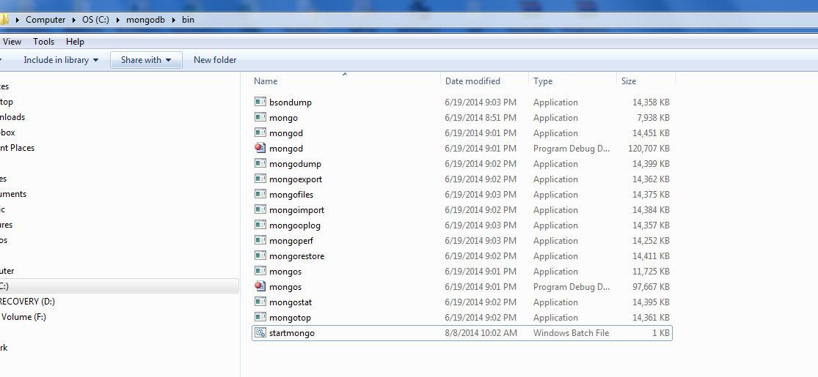Viewport: 818px width, 377px height.
Task: Click the mongofiles application icon
Action: click(x=260, y=194)
